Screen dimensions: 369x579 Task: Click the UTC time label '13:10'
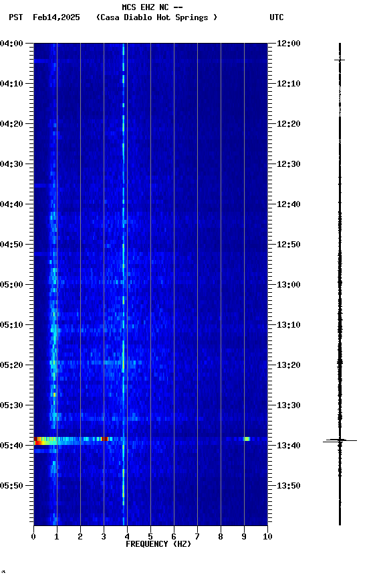(289, 325)
